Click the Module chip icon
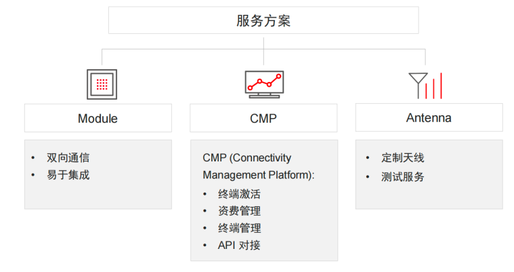This screenshot has height=272, width=514. pos(102,84)
